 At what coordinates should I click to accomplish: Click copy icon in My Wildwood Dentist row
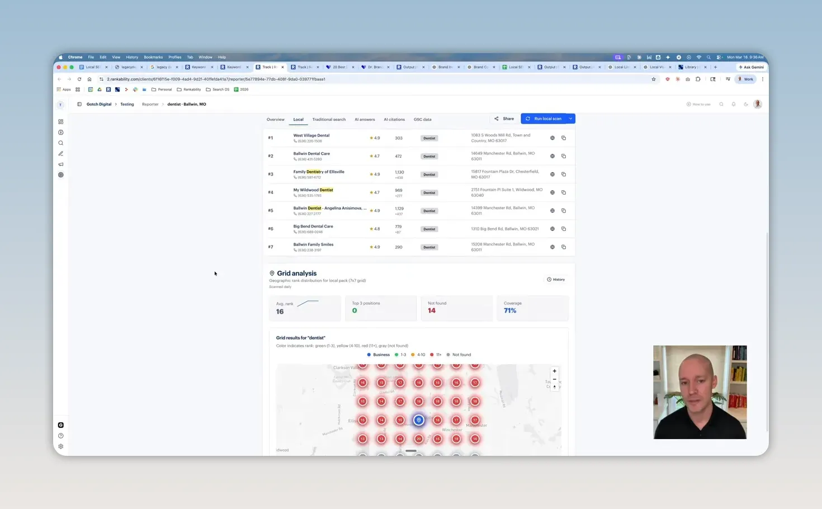(564, 192)
